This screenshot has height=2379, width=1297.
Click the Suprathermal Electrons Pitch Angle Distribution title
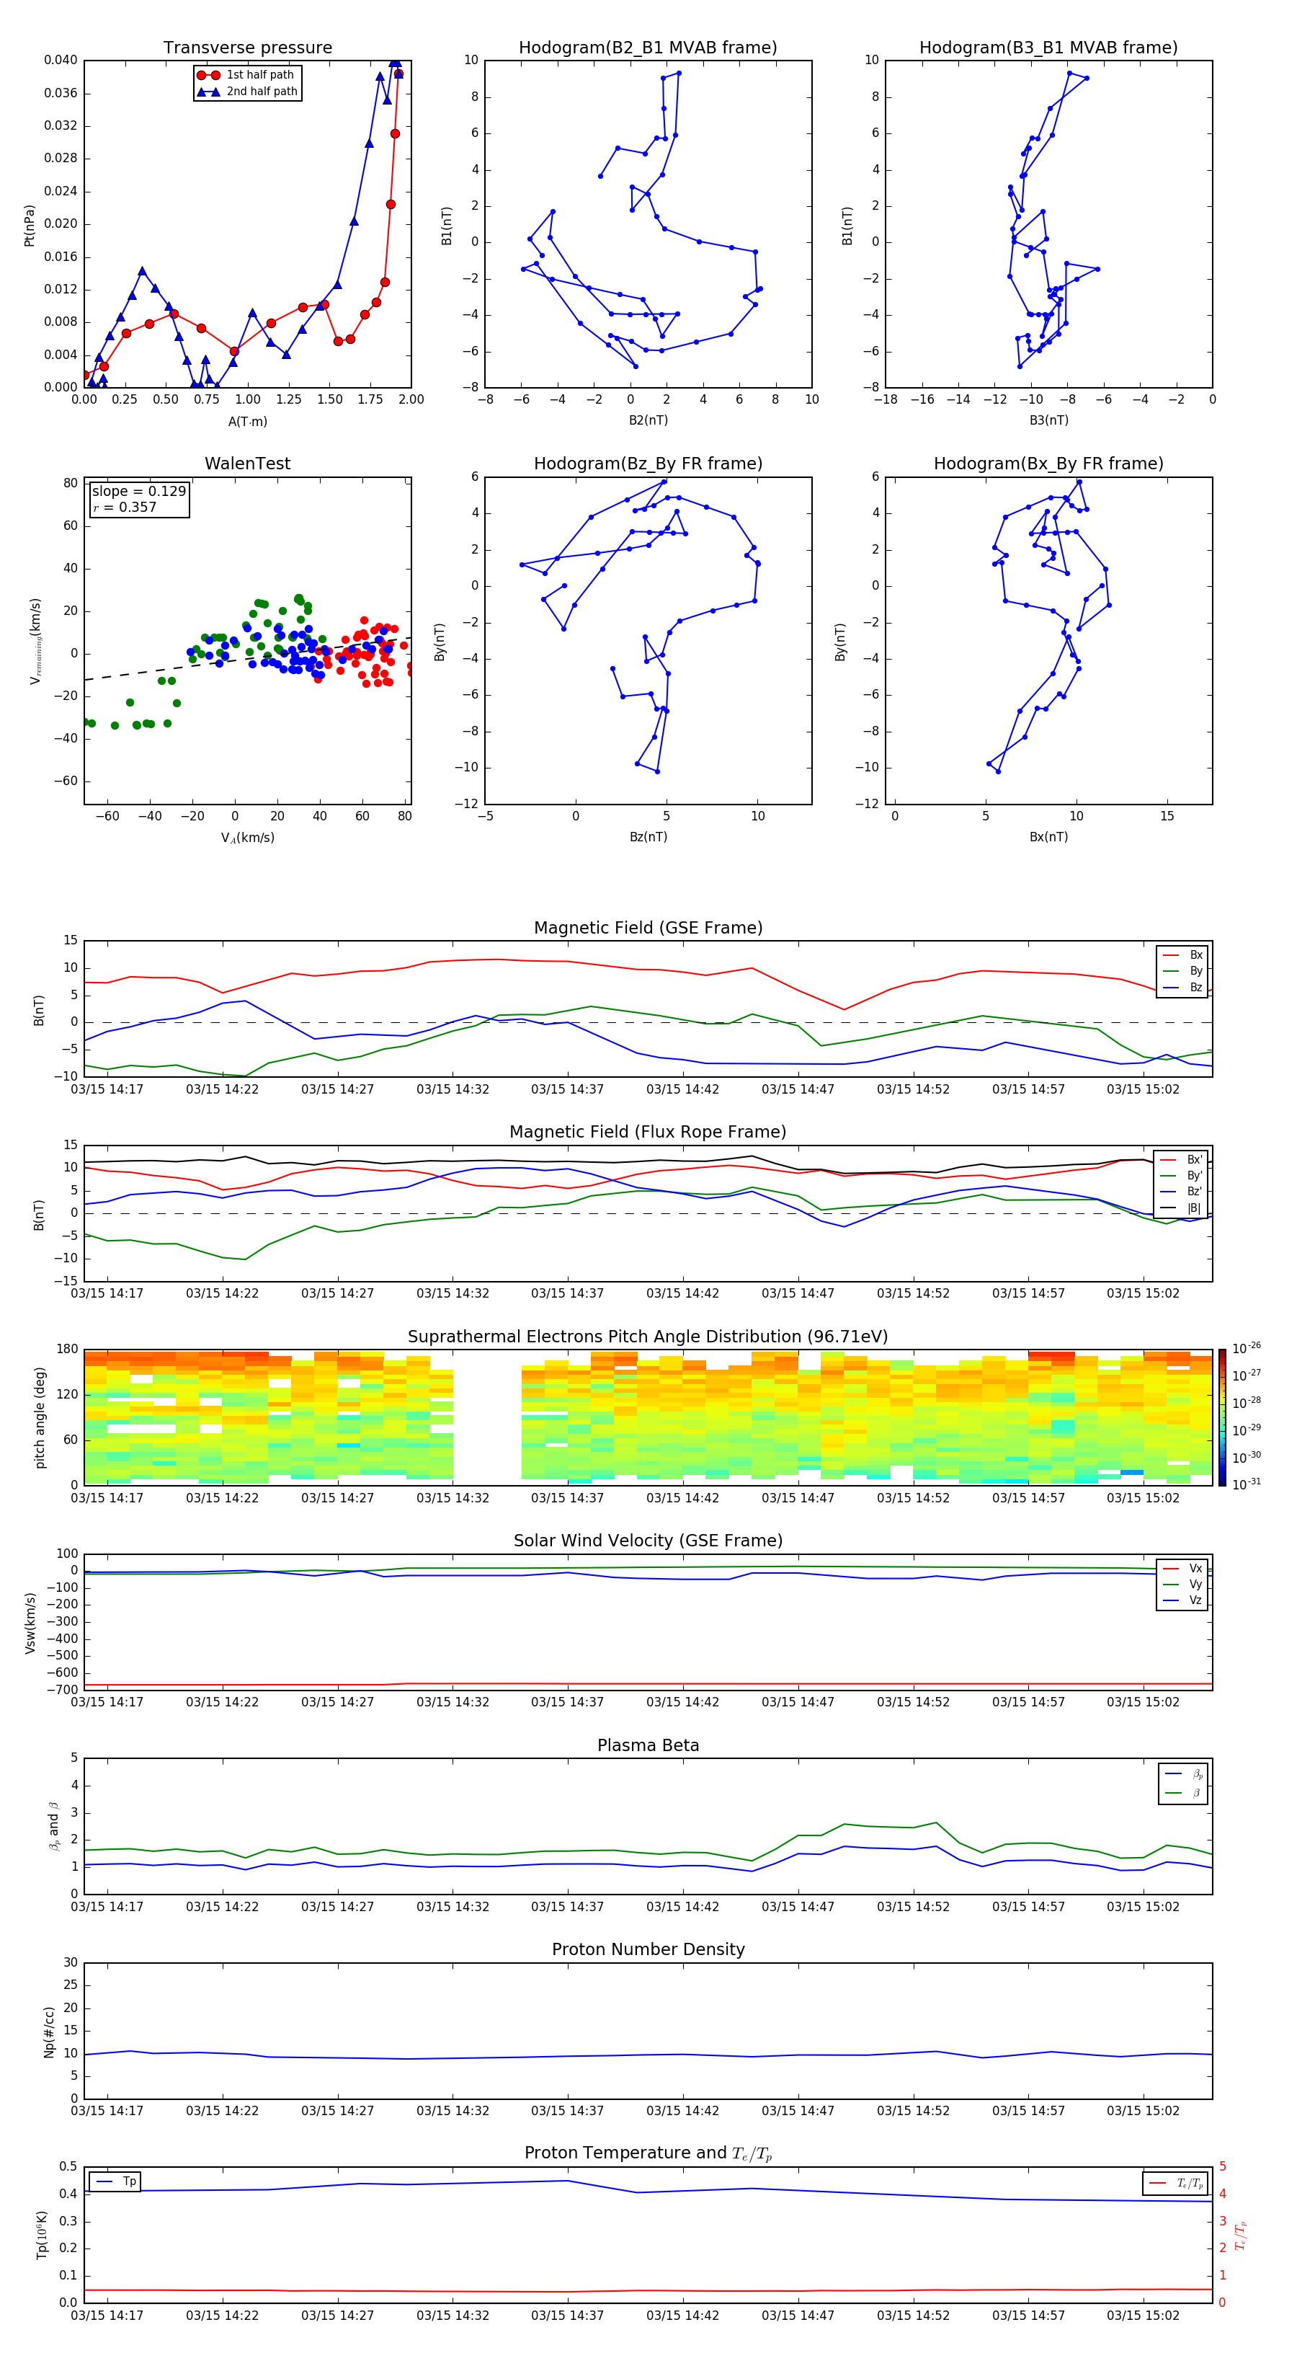pyautogui.click(x=648, y=1337)
